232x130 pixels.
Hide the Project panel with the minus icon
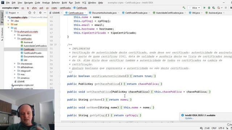(45, 13)
